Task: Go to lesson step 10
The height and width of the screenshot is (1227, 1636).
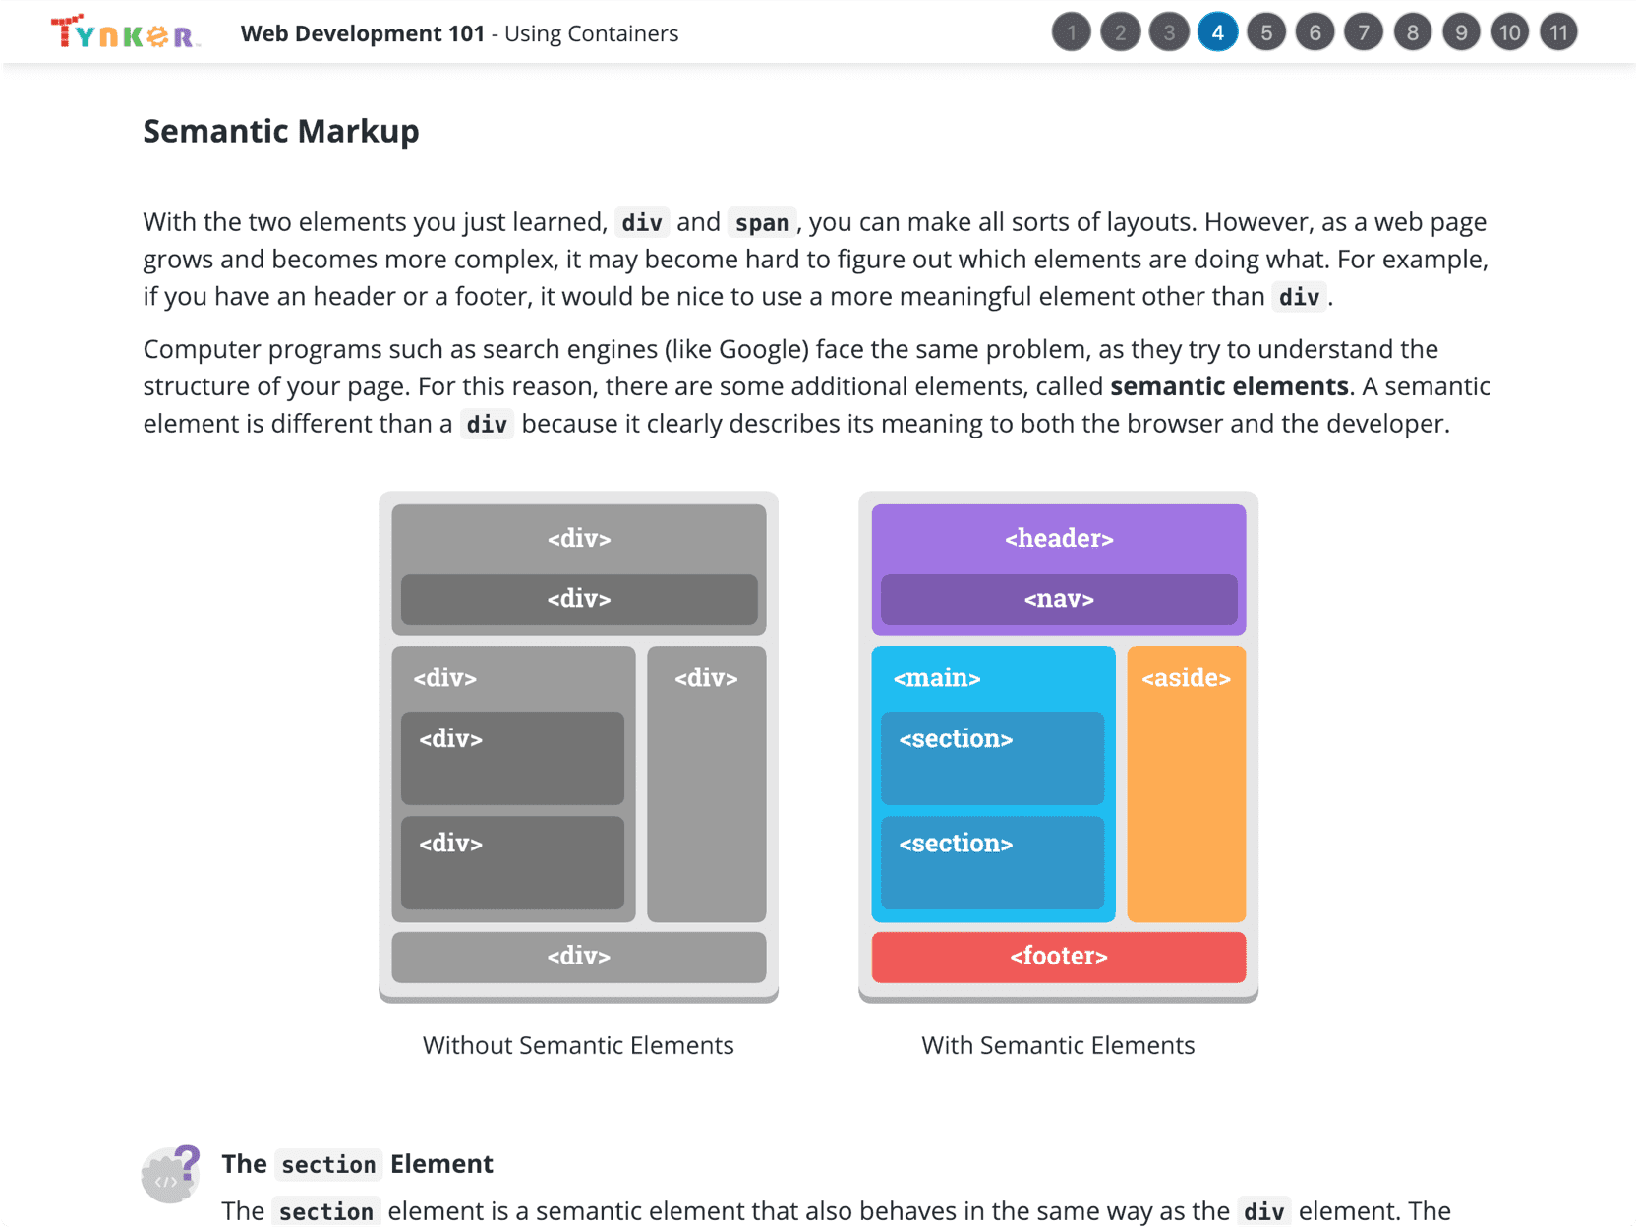Action: point(1510,32)
